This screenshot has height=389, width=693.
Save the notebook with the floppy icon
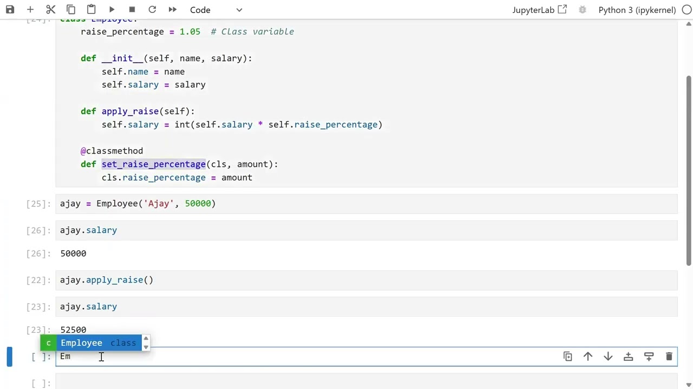point(10,10)
